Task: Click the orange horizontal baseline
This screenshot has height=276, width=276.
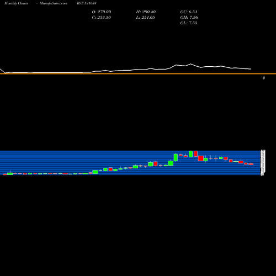Action: click(x=138, y=74)
